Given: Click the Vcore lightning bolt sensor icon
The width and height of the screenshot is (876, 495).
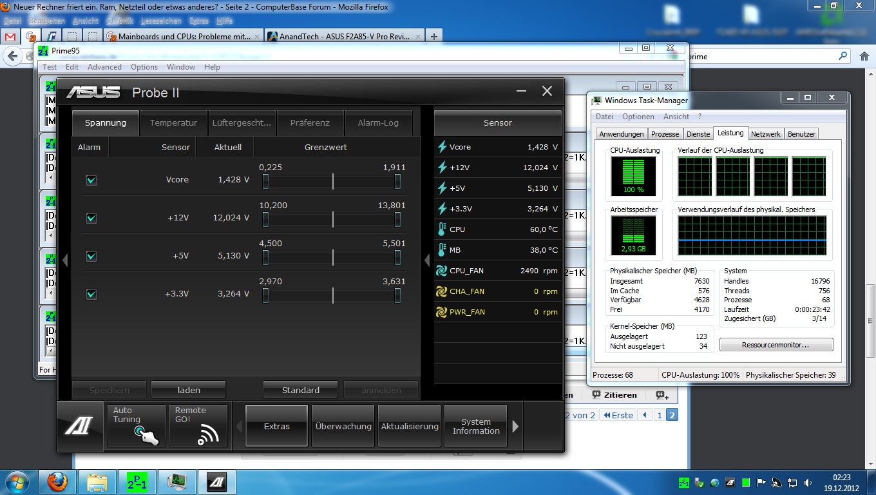Looking at the screenshot, I should (443, 147).
